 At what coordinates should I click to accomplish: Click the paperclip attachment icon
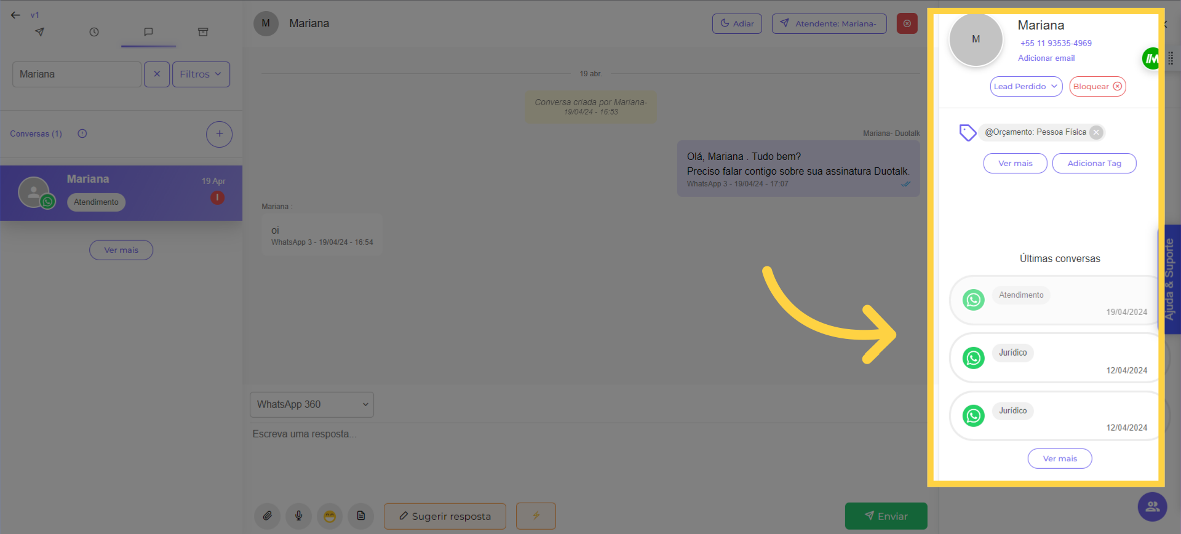point(267,516)
